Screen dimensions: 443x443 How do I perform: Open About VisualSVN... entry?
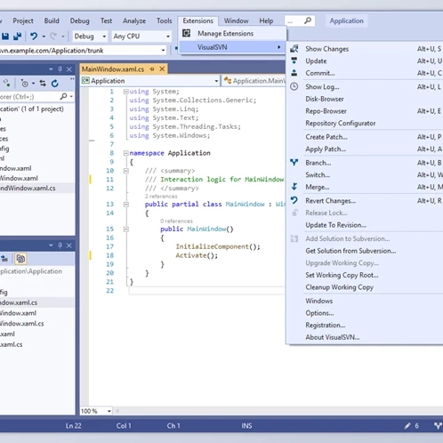(x=333, y=337)
